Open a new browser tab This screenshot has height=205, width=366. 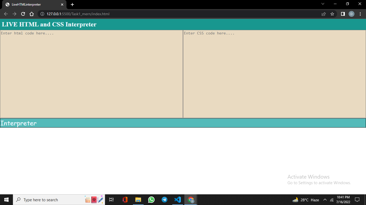coord(72,4)
